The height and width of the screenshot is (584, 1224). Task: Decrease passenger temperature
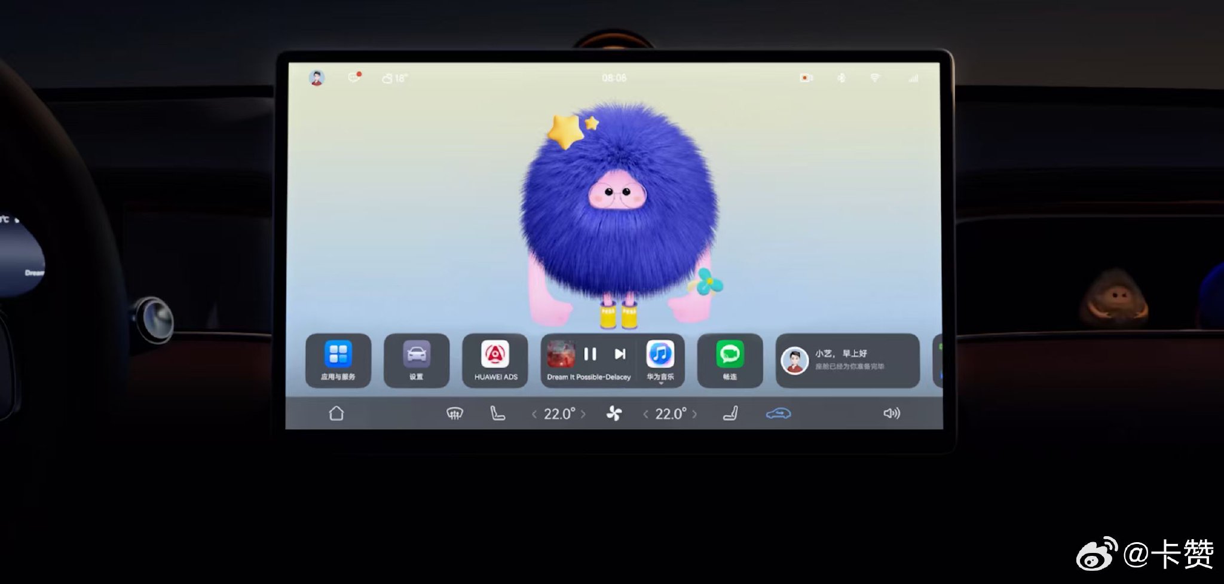(x=645, y=414)
